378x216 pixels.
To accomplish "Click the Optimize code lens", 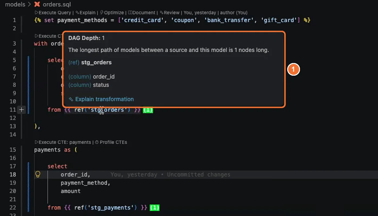I will [112, 13].
